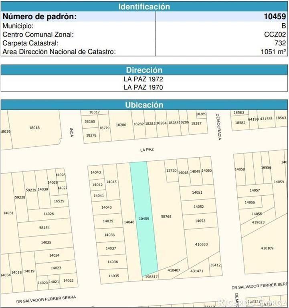Click the 'CCZ02' zonal center value
The width and height of the screenshot is (289, 308).
[x=275, y=34]
